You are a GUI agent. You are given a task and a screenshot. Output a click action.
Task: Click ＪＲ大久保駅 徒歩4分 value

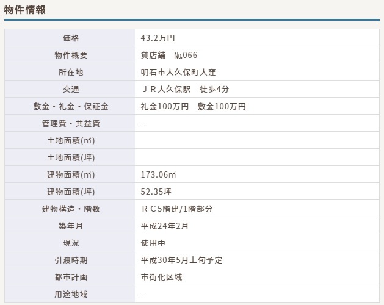click(x=185, y=90)
